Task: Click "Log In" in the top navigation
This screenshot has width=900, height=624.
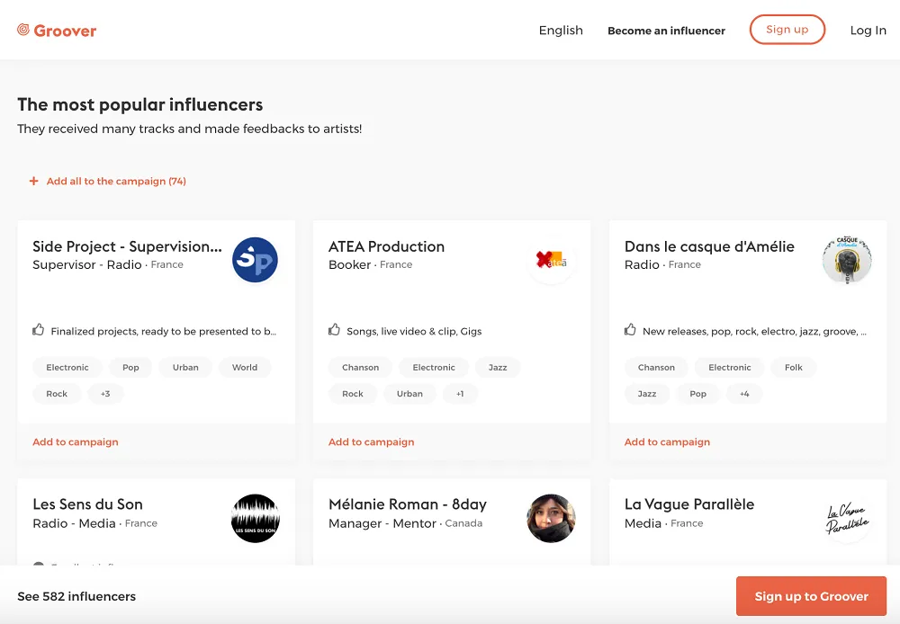Action: (x=867, y=30)
